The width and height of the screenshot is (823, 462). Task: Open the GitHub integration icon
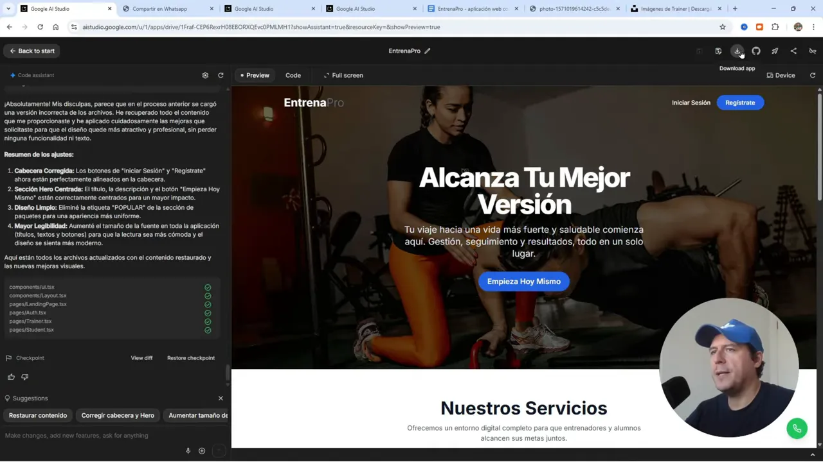coord(756,51)
